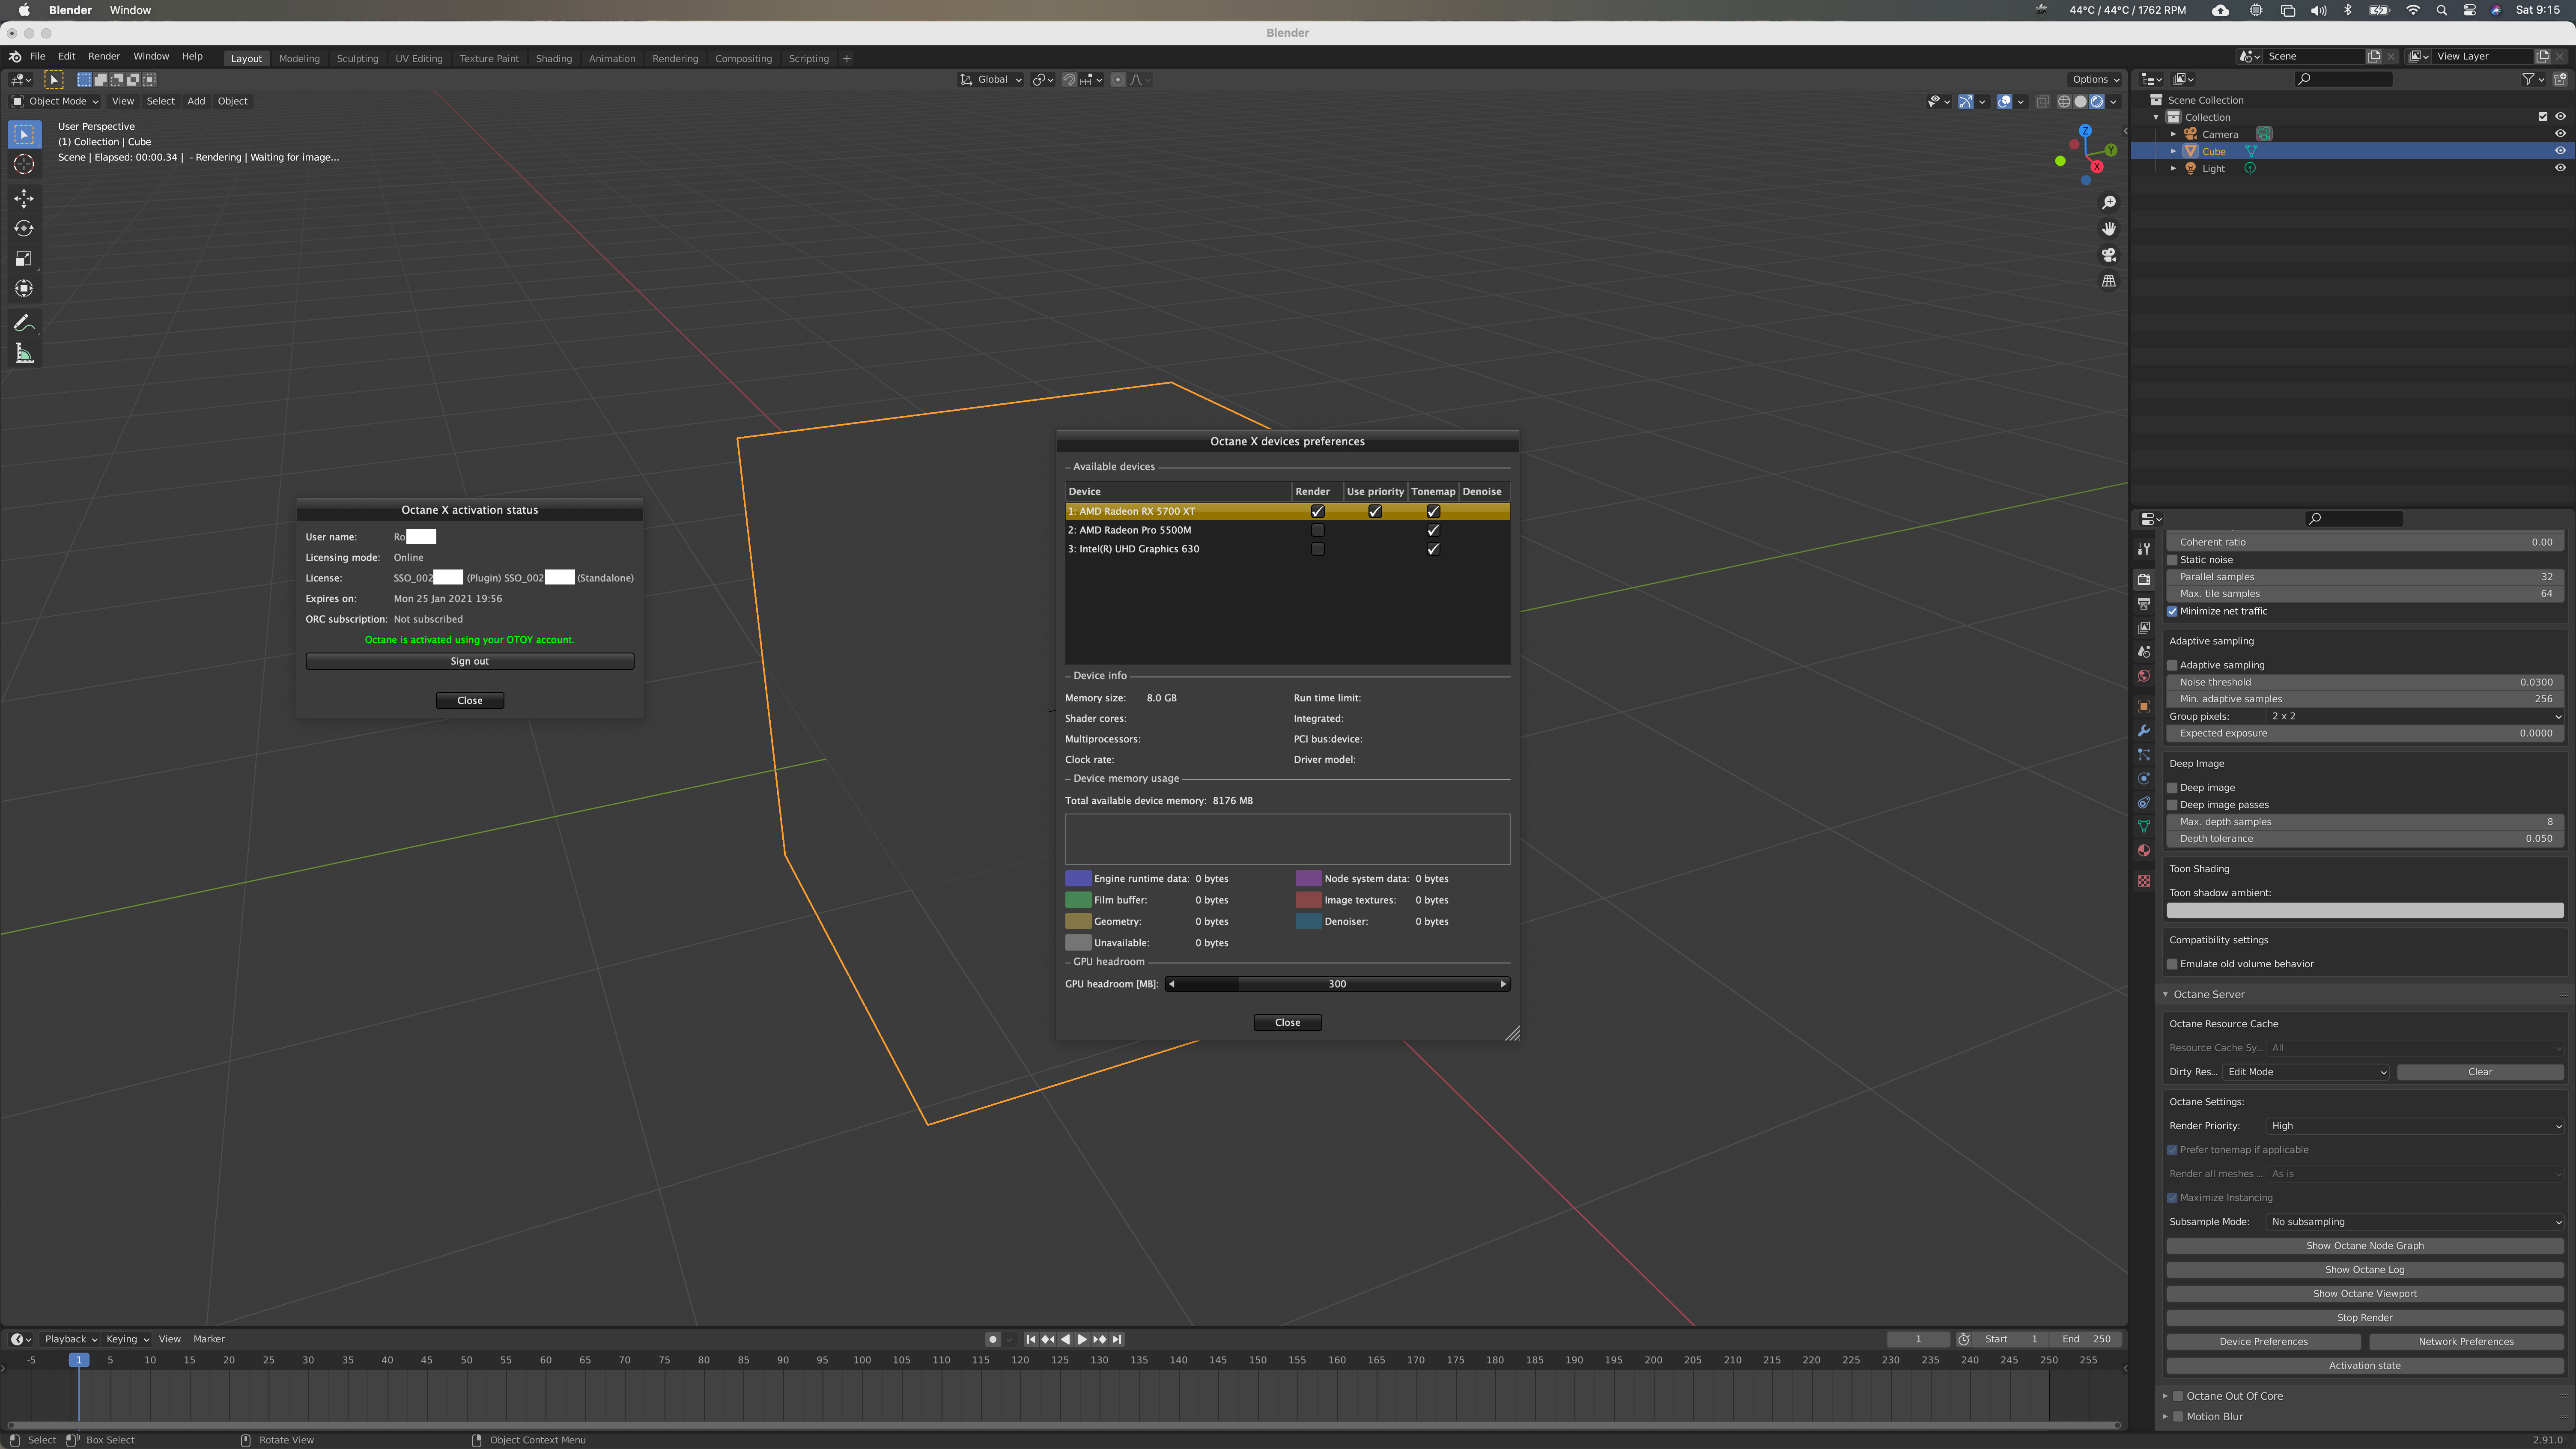The height and width of the screenshot is (1449, 2576).
Task: Hide the Light object in outliner
Action: pyautogui.click(x=2560, y=168)
